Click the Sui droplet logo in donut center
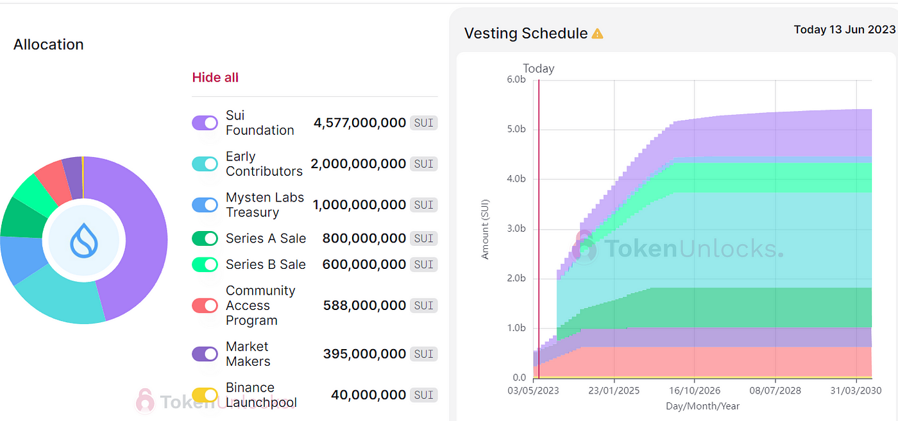This screenshot has width=898, height=421. tap(83, 241)
